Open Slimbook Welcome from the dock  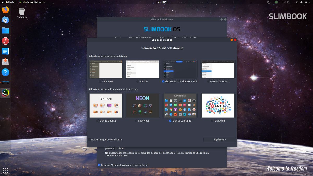tap(5, 82)
